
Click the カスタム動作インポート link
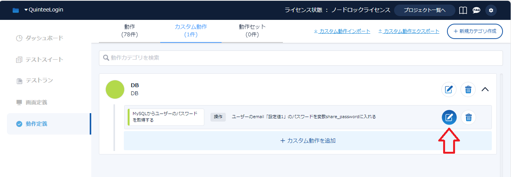pos(342,31)
